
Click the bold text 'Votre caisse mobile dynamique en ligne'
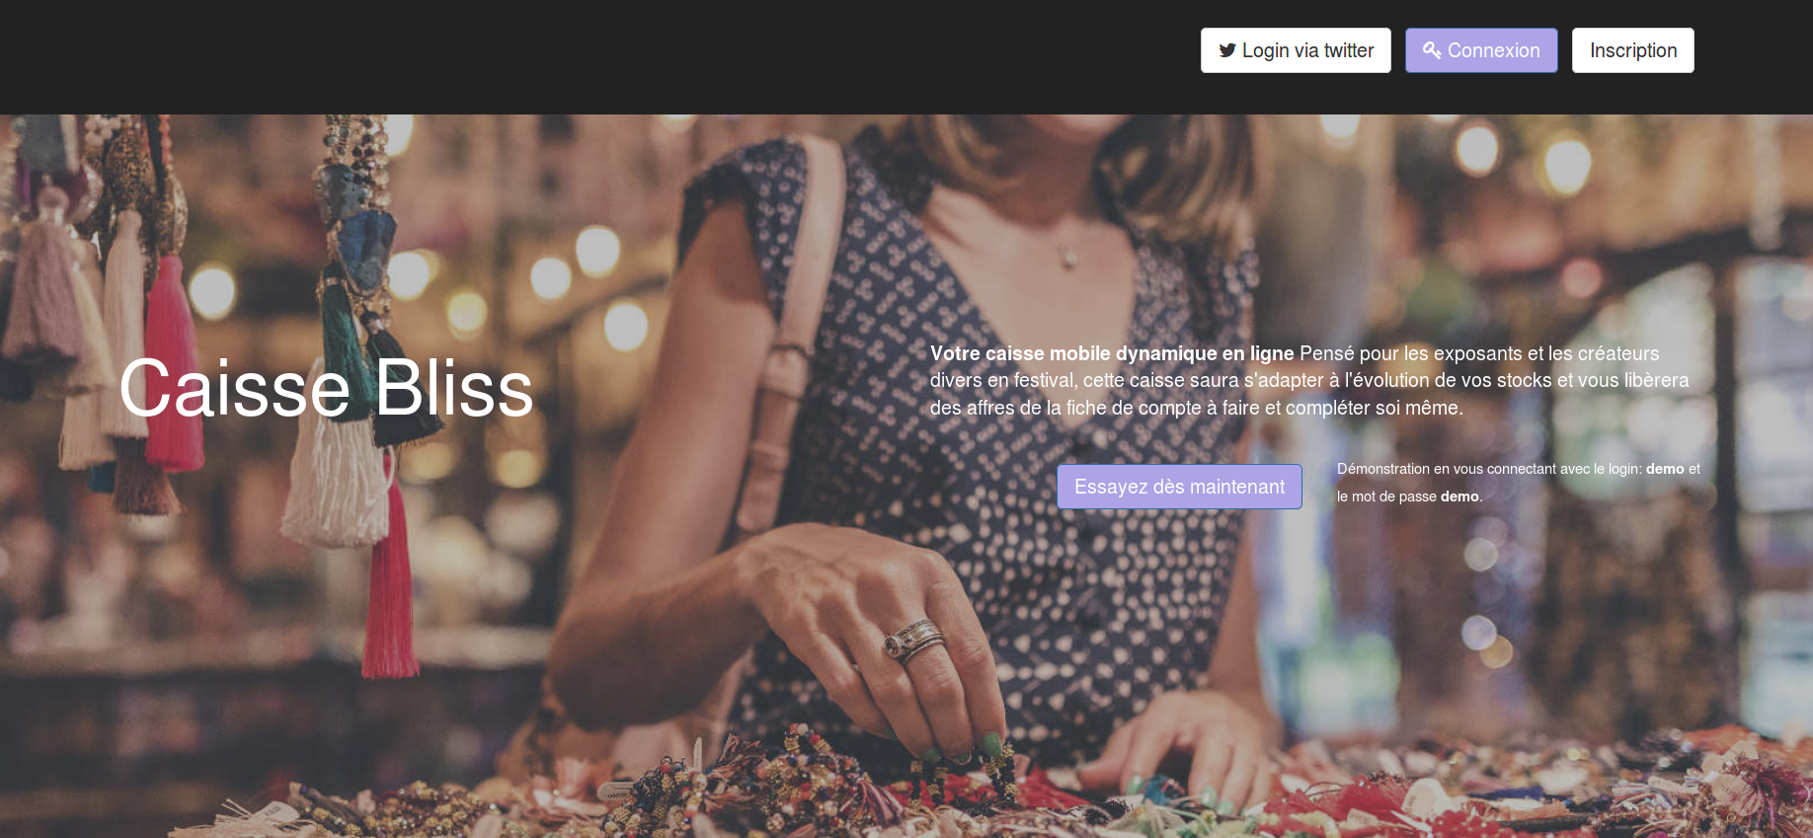[1112, 353]
